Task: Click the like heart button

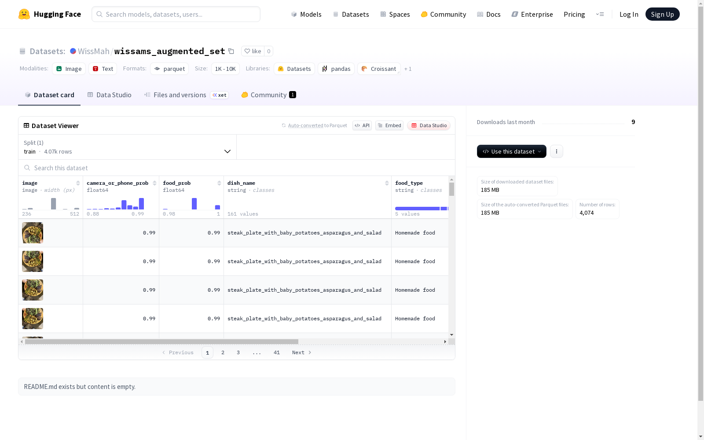Action: click(x=253, y=51)
